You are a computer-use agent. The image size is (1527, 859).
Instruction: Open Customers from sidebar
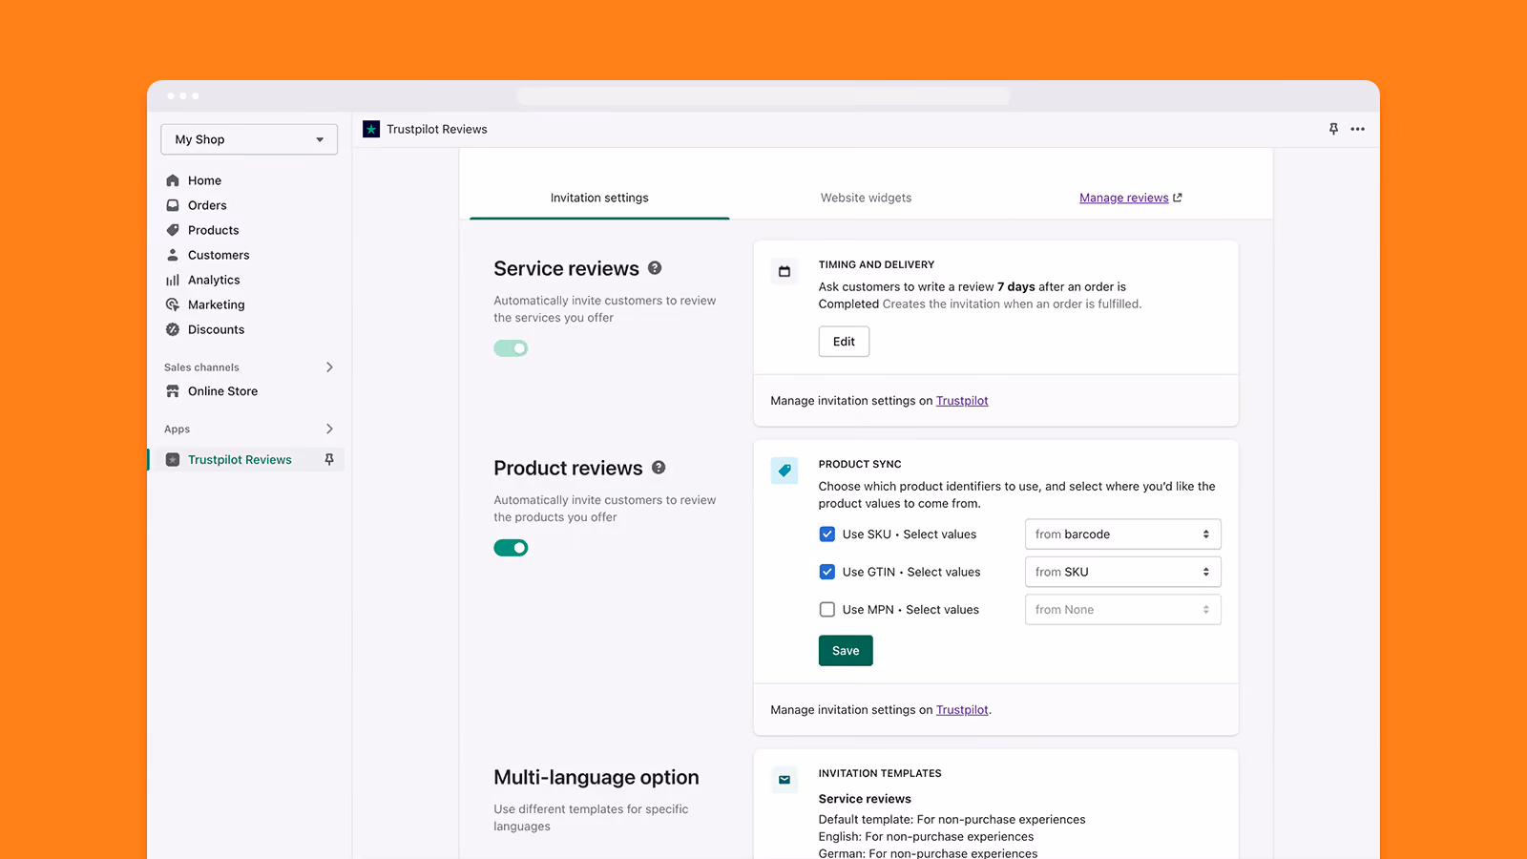(x=219, y=255)
